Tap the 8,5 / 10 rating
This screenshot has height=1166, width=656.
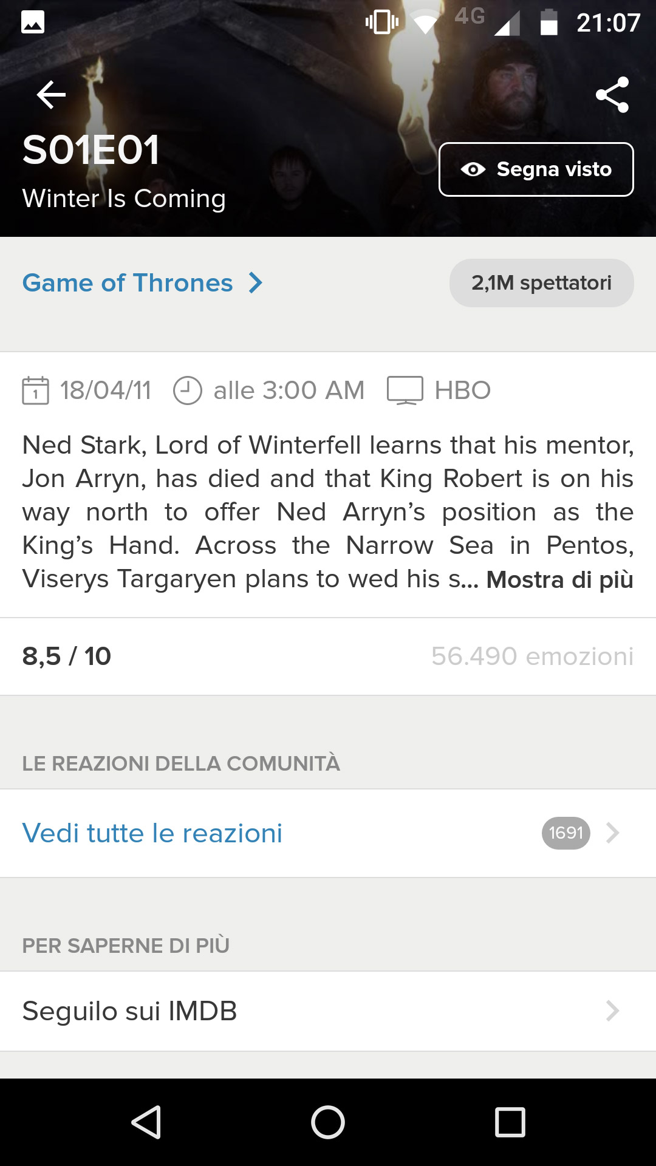pos(67,656)
